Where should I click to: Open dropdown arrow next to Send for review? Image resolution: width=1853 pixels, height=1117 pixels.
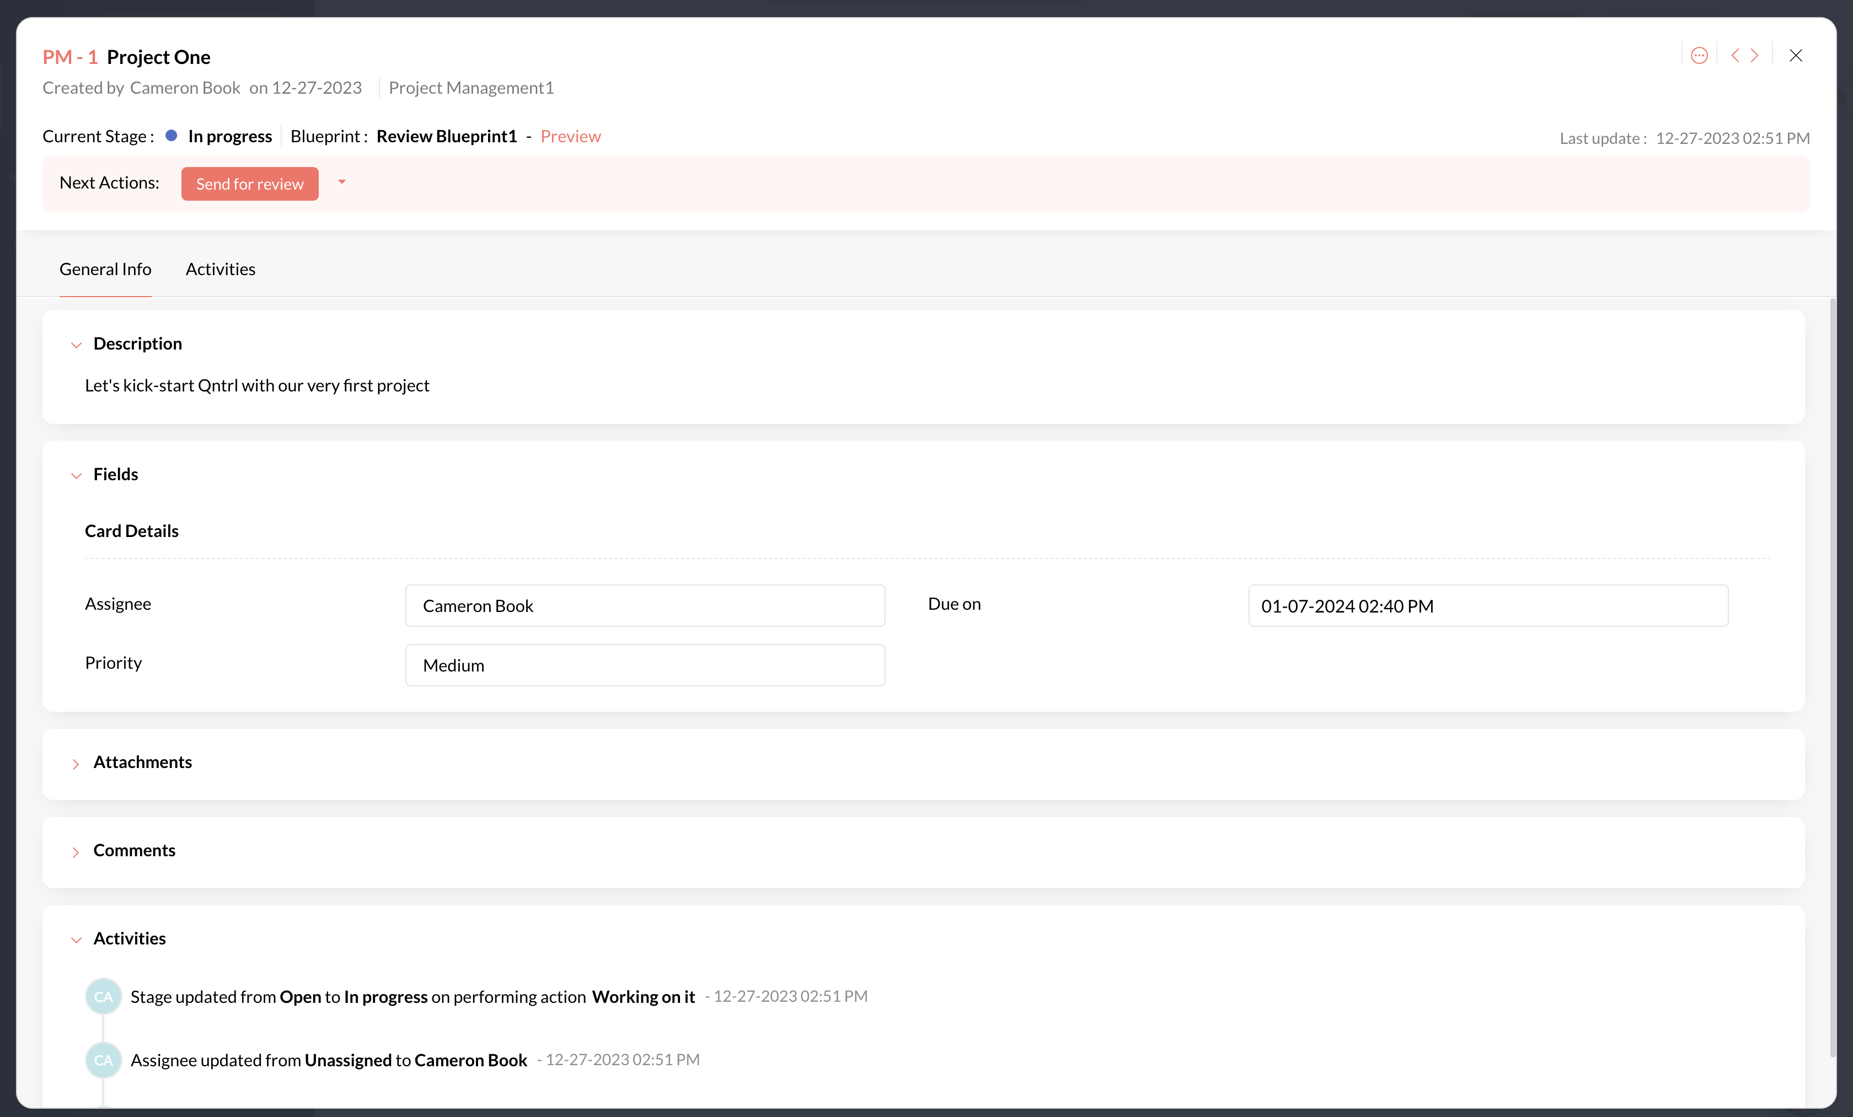(341, 182)
